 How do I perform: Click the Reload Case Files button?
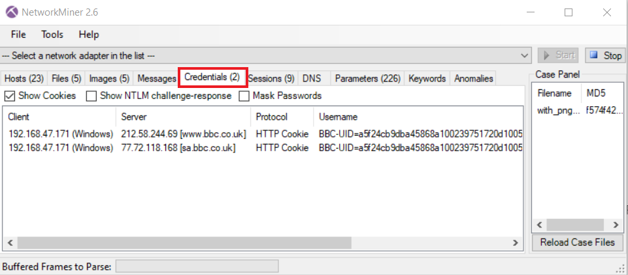[x=577, y=242]
